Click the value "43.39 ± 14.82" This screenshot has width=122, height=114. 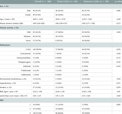pos(87,19)
